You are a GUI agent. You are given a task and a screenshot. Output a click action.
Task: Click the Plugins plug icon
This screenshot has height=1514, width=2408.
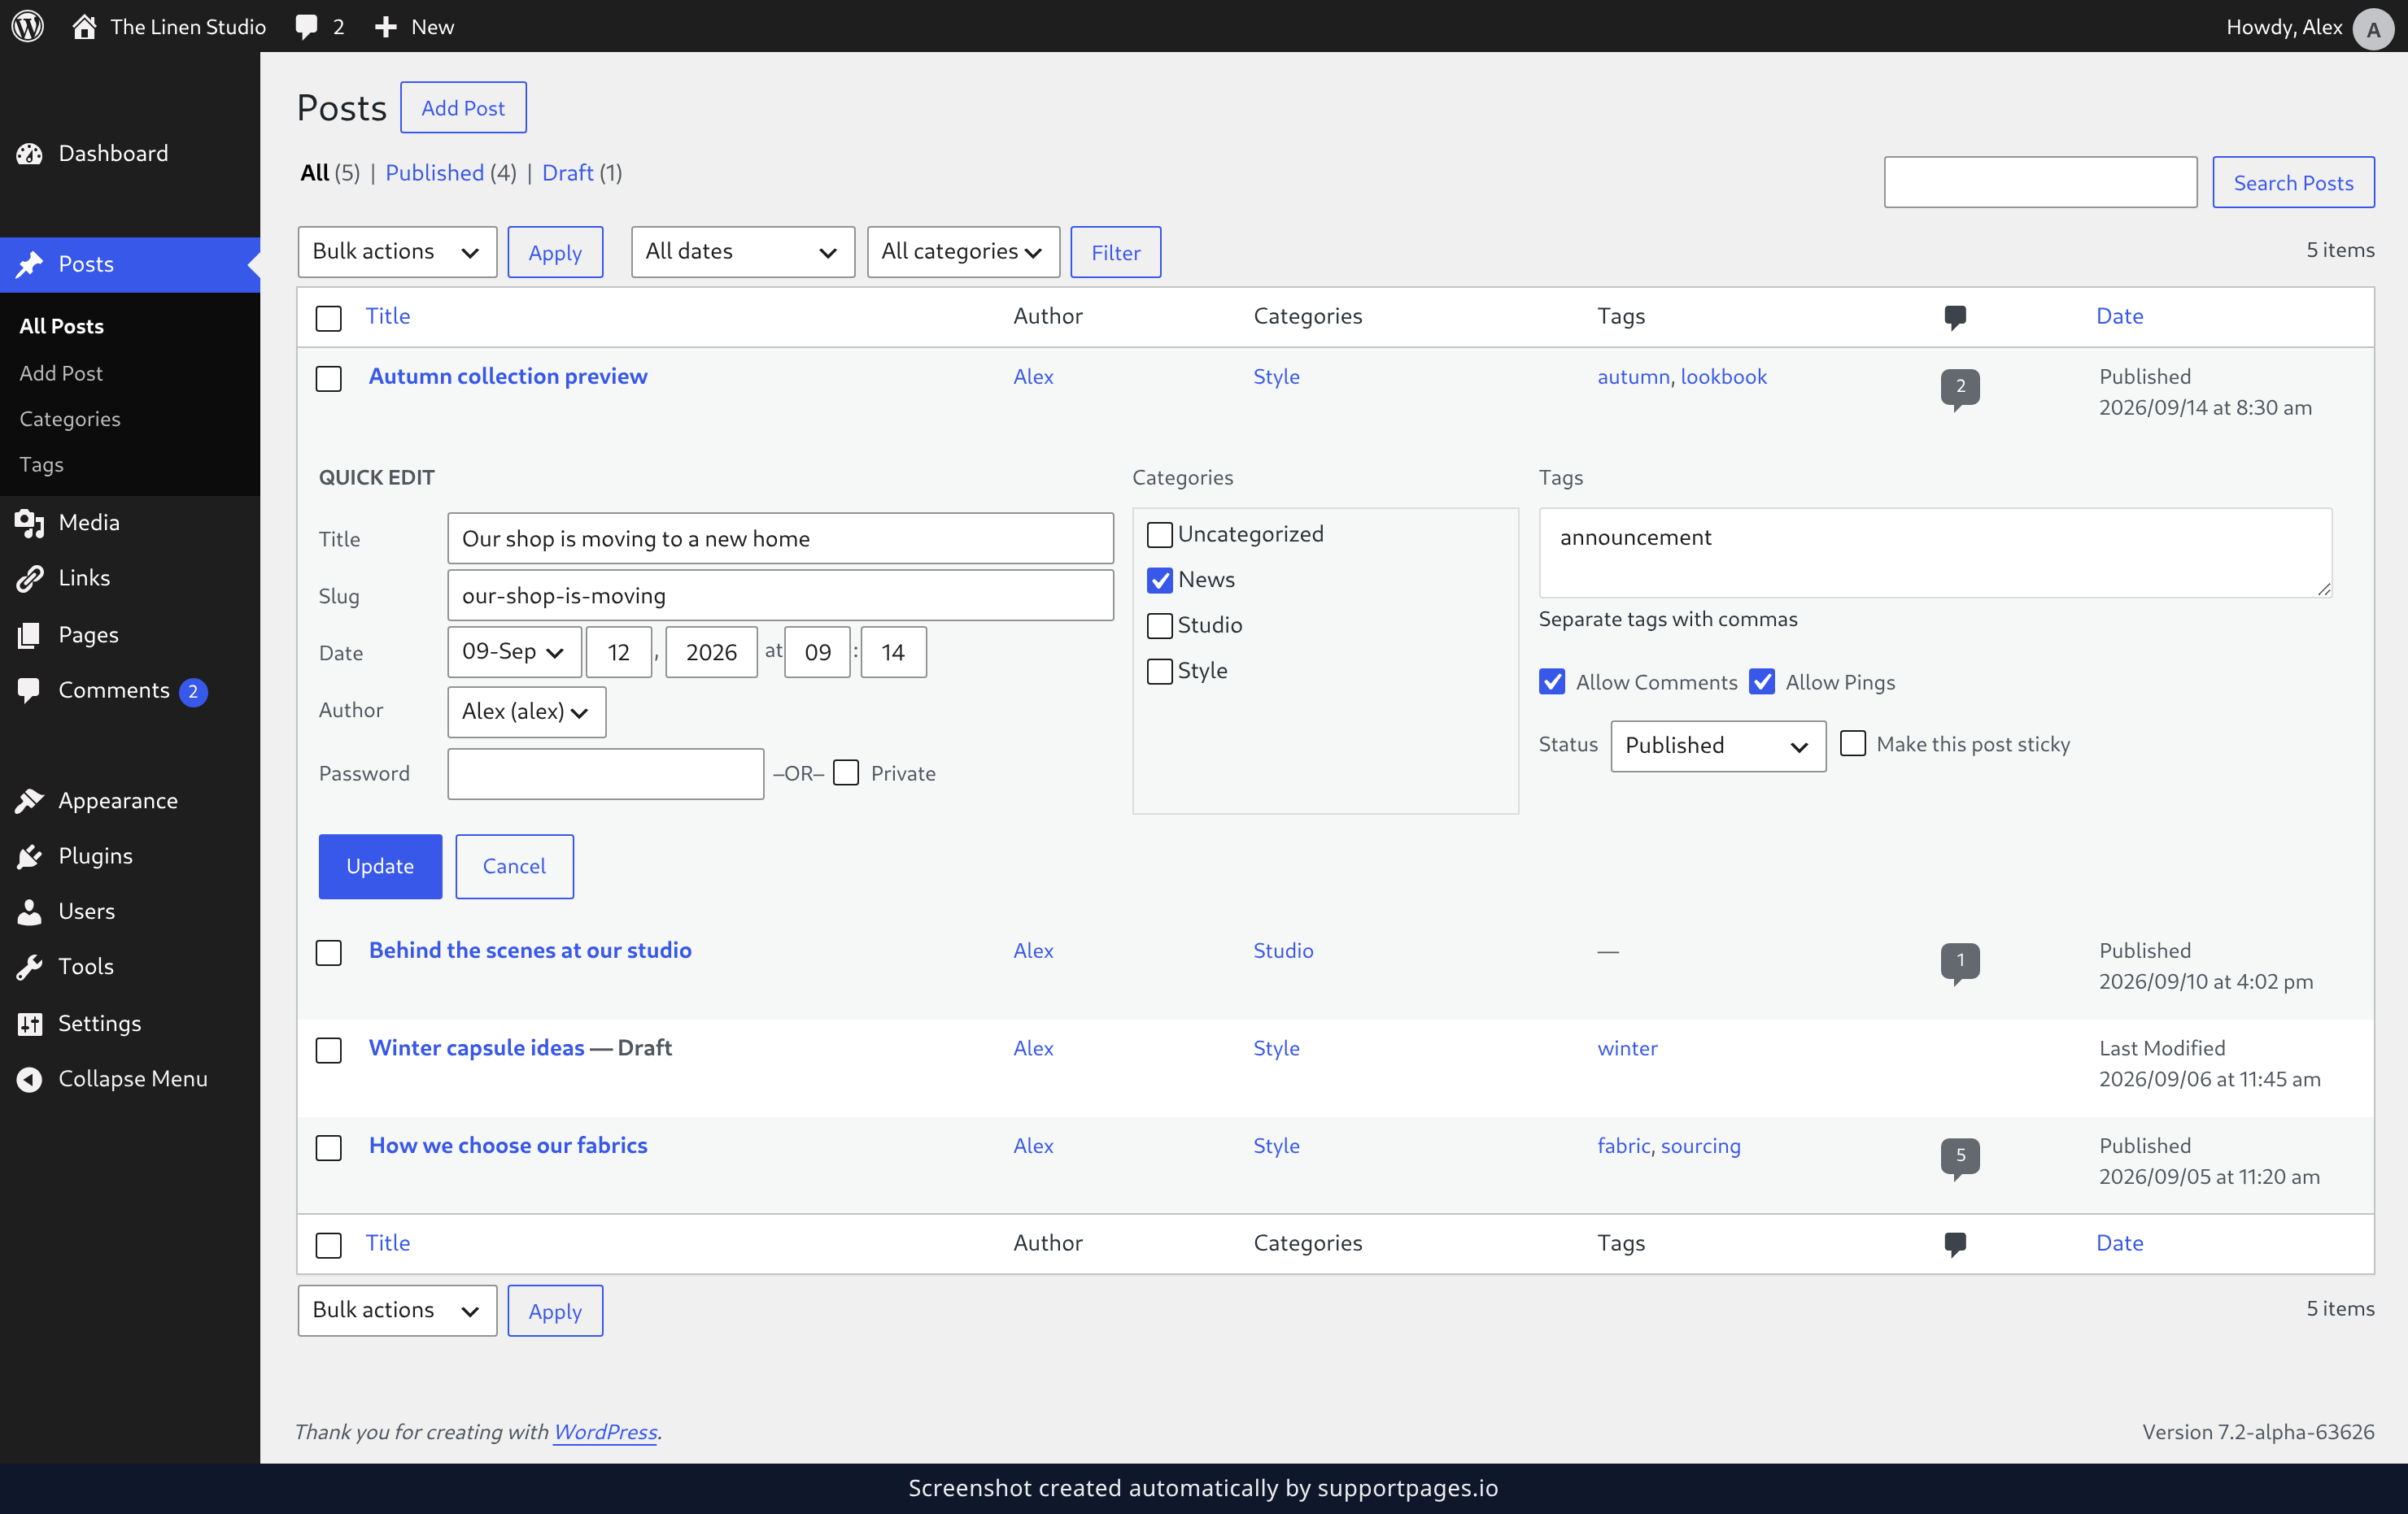pos(30,856)
